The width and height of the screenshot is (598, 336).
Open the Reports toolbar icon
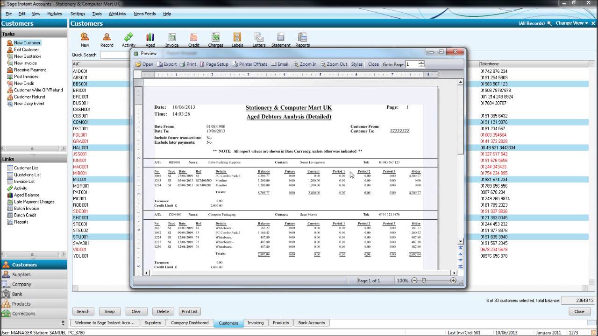click(302, 40)
